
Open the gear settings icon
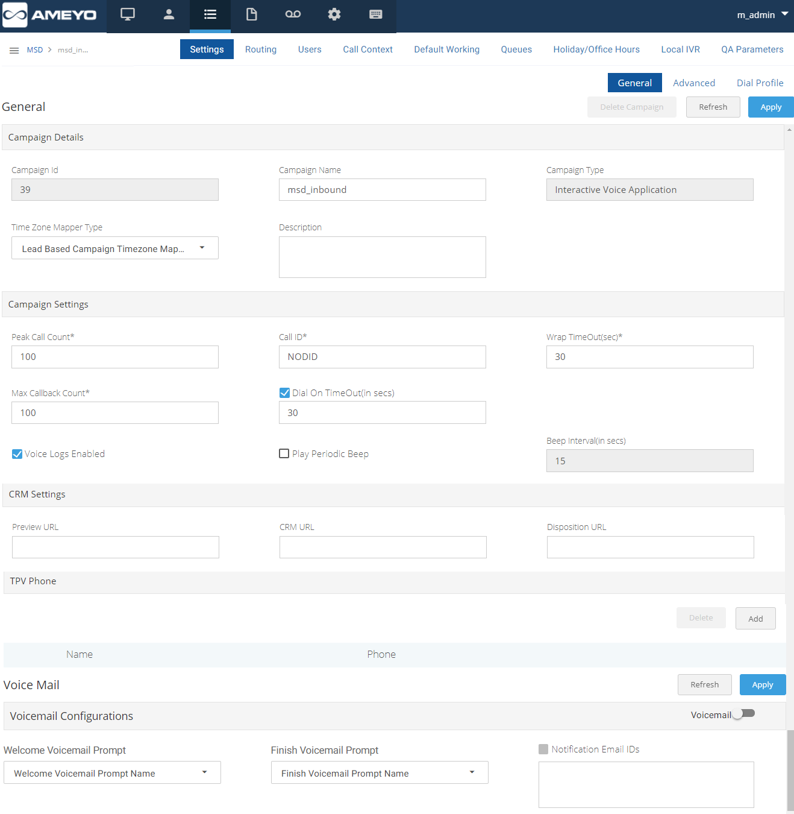(334, 14)
